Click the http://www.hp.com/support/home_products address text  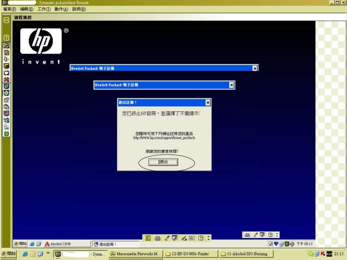(x=164, y=138)
